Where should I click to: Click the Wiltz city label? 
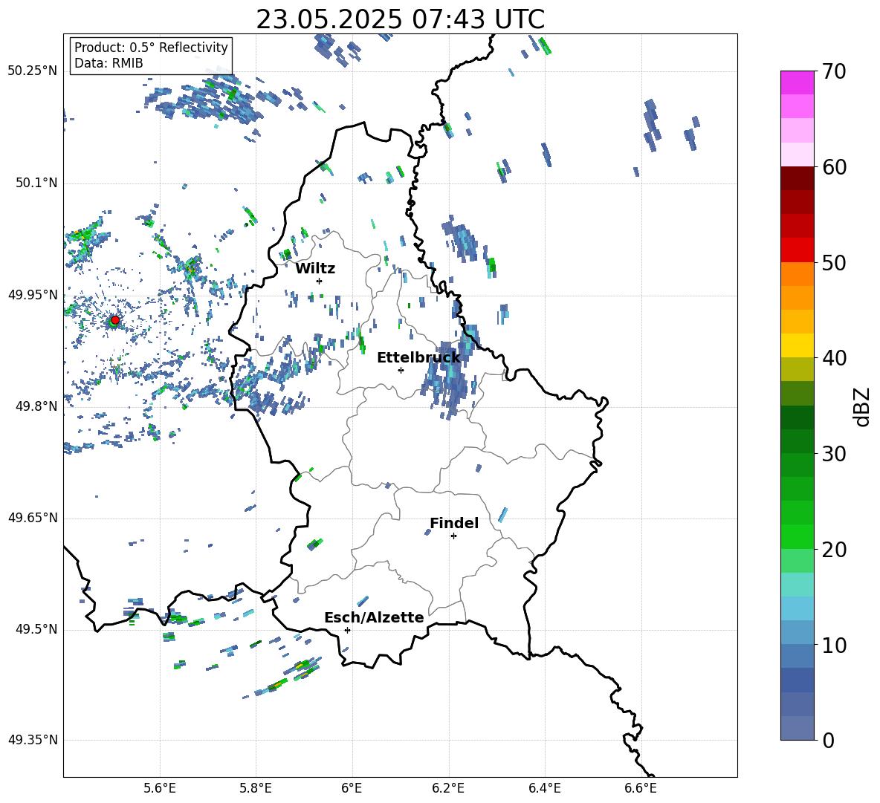315,269
